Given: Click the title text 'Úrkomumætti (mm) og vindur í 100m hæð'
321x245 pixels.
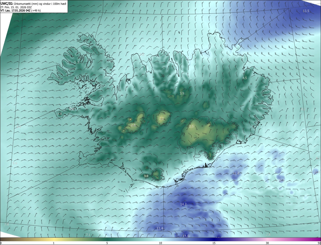Looking at the screenshot, I should (x=40, y=4).
